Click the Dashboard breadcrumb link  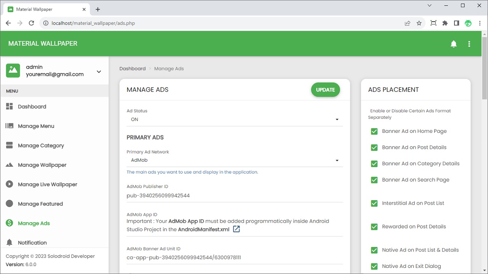pos(132,68)
